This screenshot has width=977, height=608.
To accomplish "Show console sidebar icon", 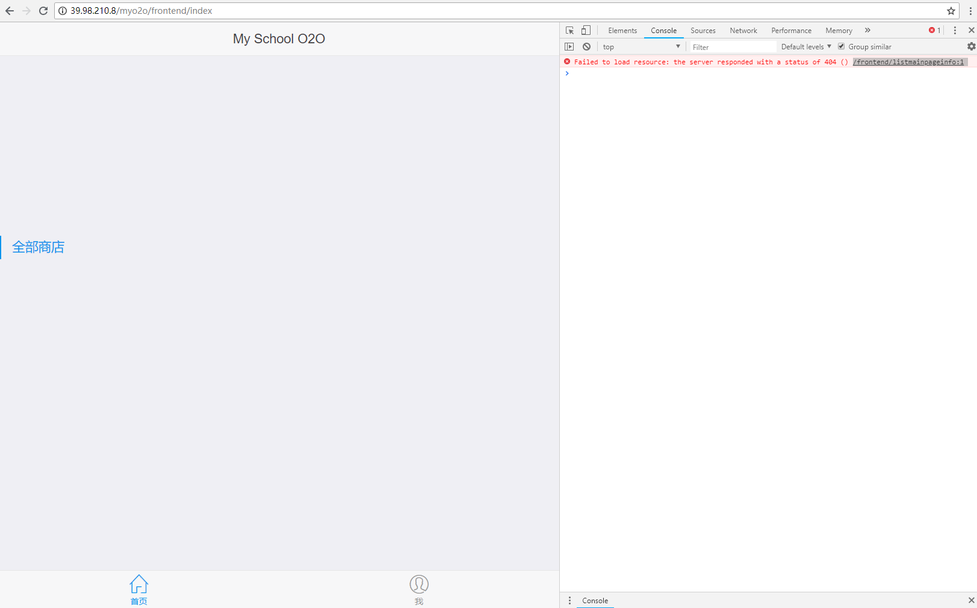I will (x=569, y=46).
